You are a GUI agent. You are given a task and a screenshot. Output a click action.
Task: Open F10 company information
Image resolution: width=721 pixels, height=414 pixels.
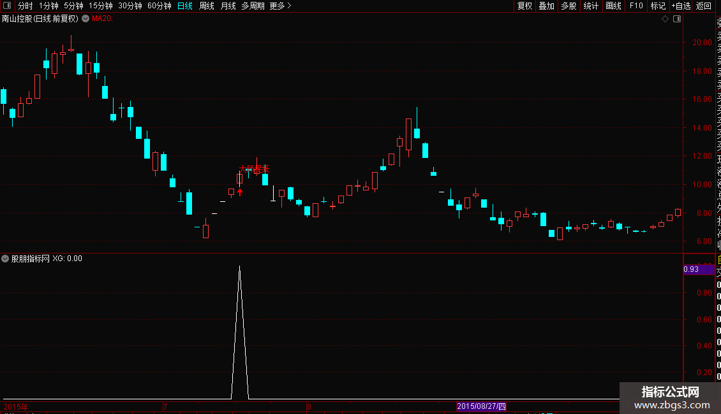coord(636,6)
